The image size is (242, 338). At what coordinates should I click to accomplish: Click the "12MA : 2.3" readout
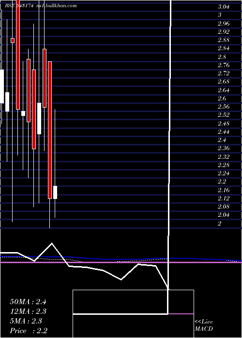[28, 311]
